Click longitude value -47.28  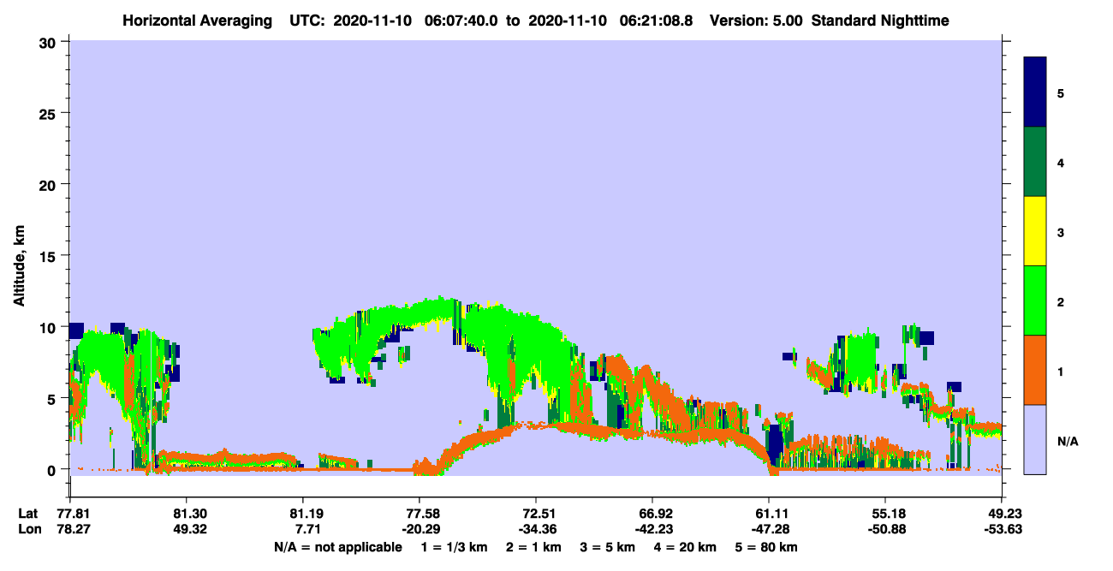769,529
